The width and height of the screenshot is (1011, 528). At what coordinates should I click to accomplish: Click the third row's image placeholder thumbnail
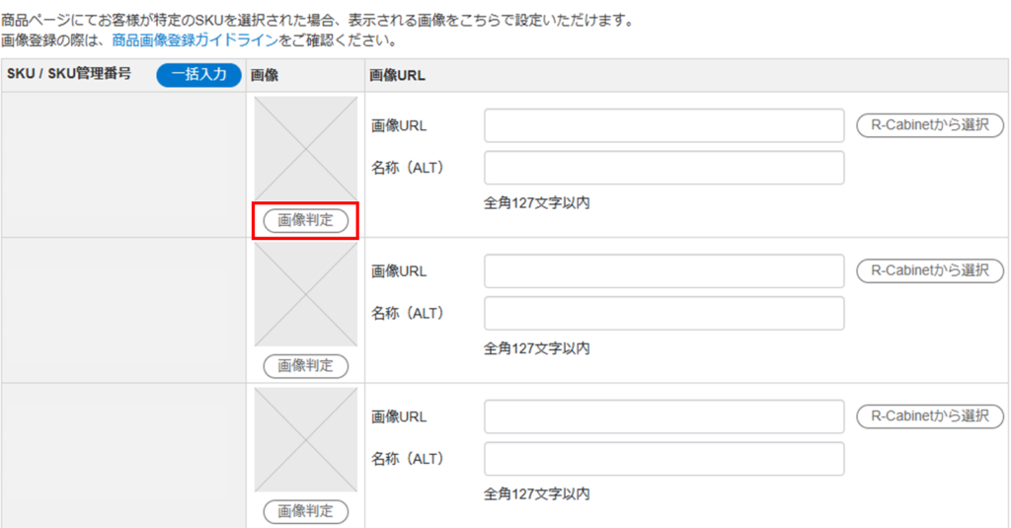(305, 439)
